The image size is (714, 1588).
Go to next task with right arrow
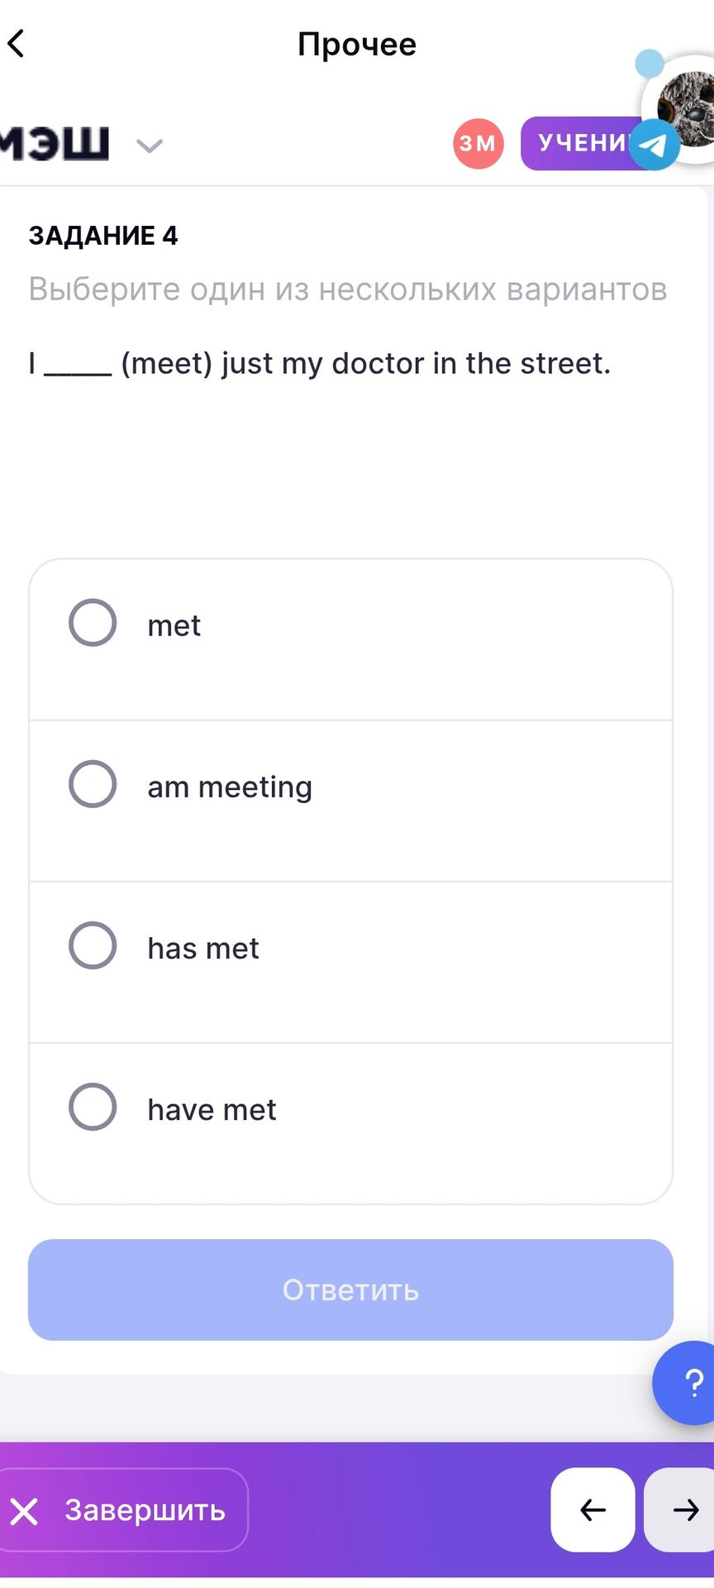681,1509
